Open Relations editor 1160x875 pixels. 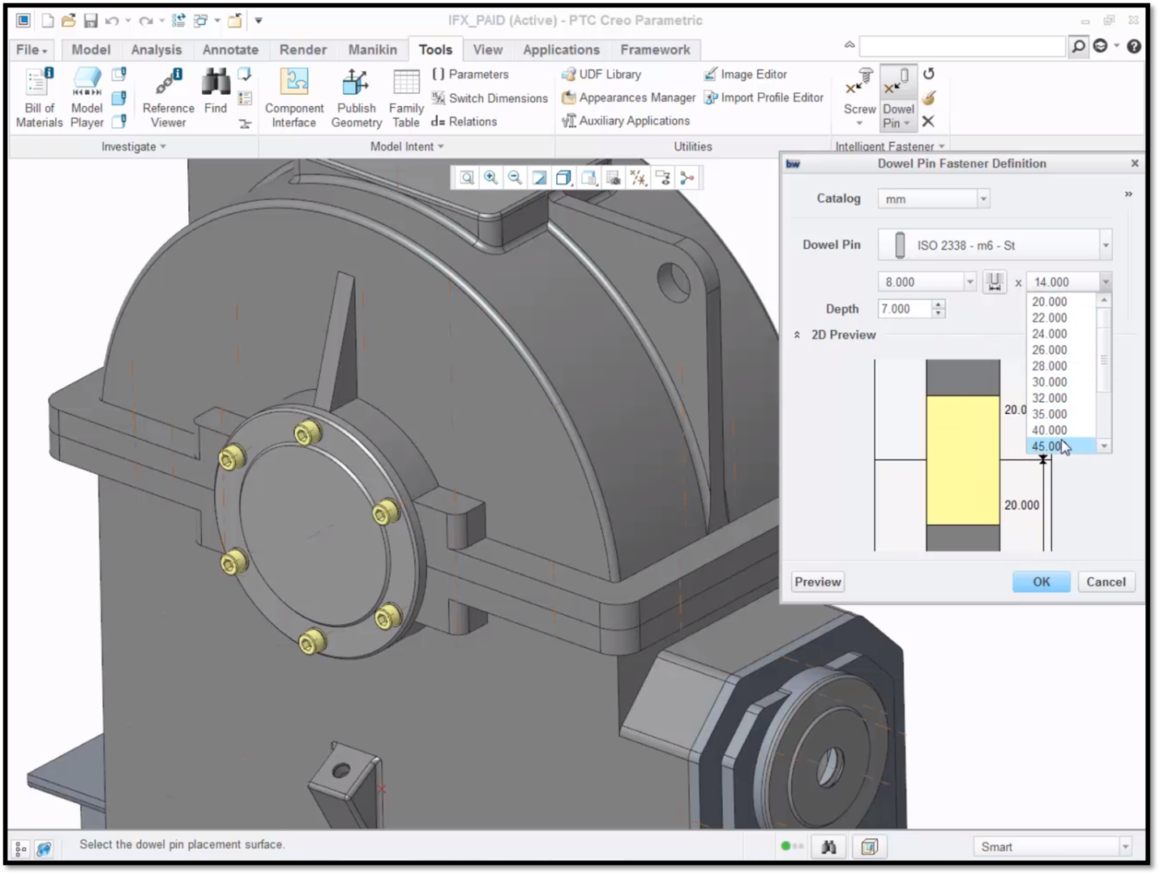[x=464, y=122]
